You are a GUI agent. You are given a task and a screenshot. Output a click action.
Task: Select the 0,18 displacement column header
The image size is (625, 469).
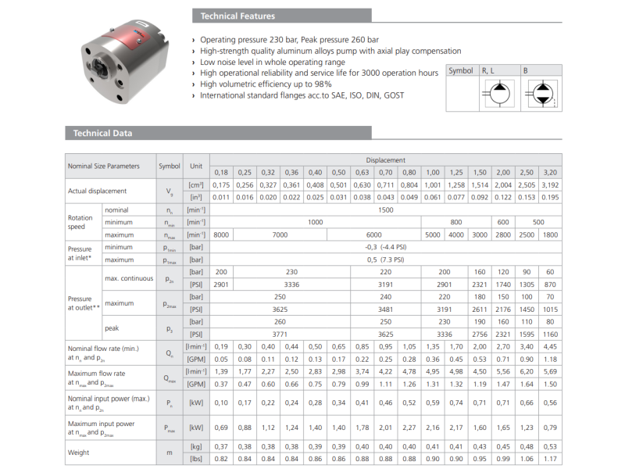point(221,172)
